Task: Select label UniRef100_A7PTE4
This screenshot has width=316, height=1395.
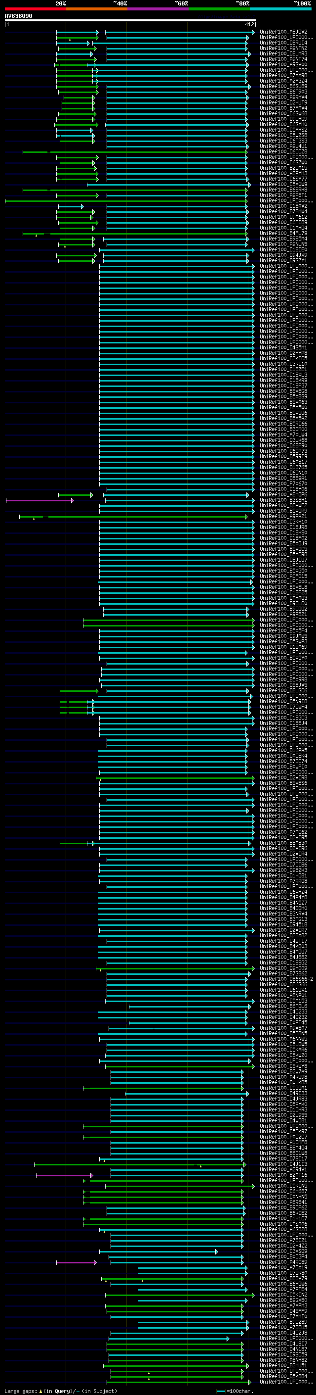Action: pyautogui.click(x=283, y=1290)
